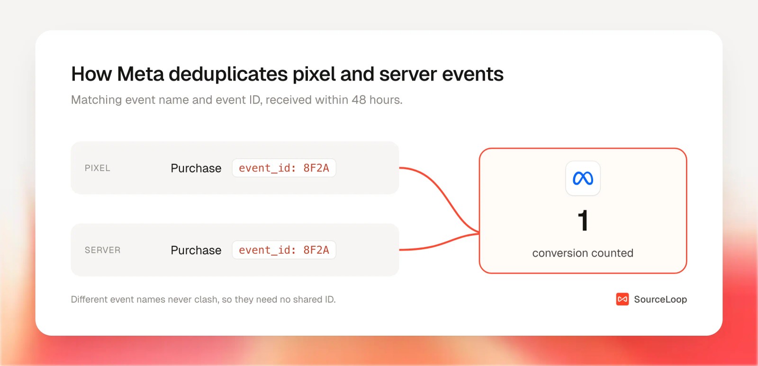Click the heading 'How Meta deduplicates pixel and server events'
Screen dimensions: 758x366
(287, 74)
